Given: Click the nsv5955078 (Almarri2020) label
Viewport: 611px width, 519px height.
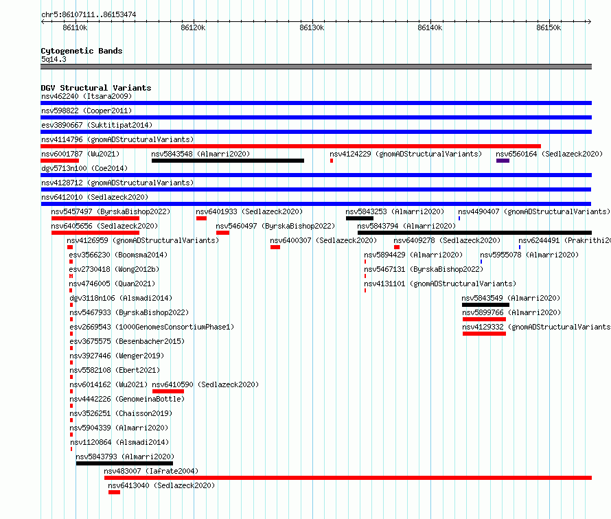Looking at the screenshot, I should coord(529,255).
